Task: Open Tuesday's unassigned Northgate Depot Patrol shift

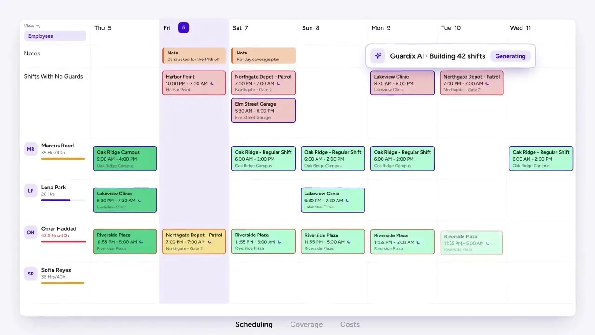Action: (x=472, y=83)
